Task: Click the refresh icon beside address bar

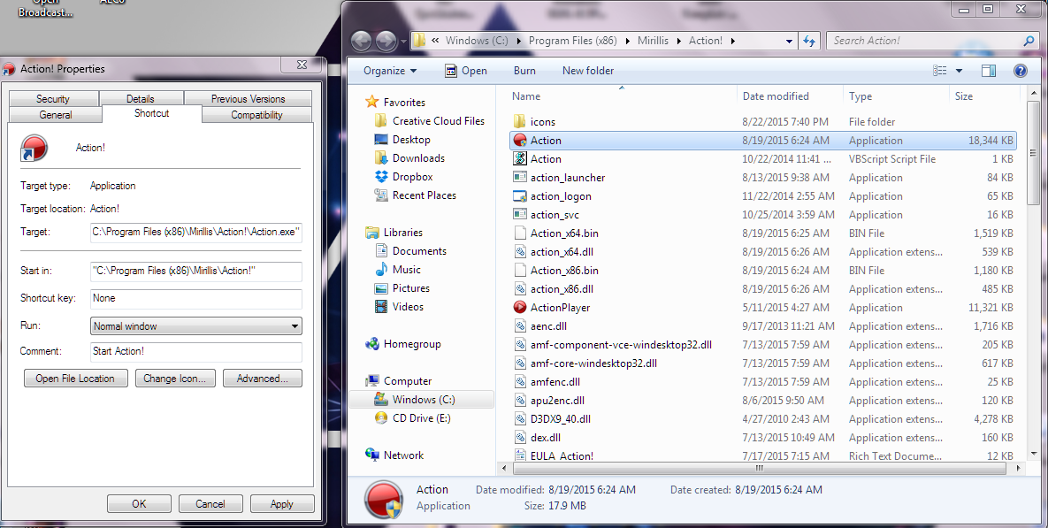Action: pyautogui.click(x=809, y=41)
